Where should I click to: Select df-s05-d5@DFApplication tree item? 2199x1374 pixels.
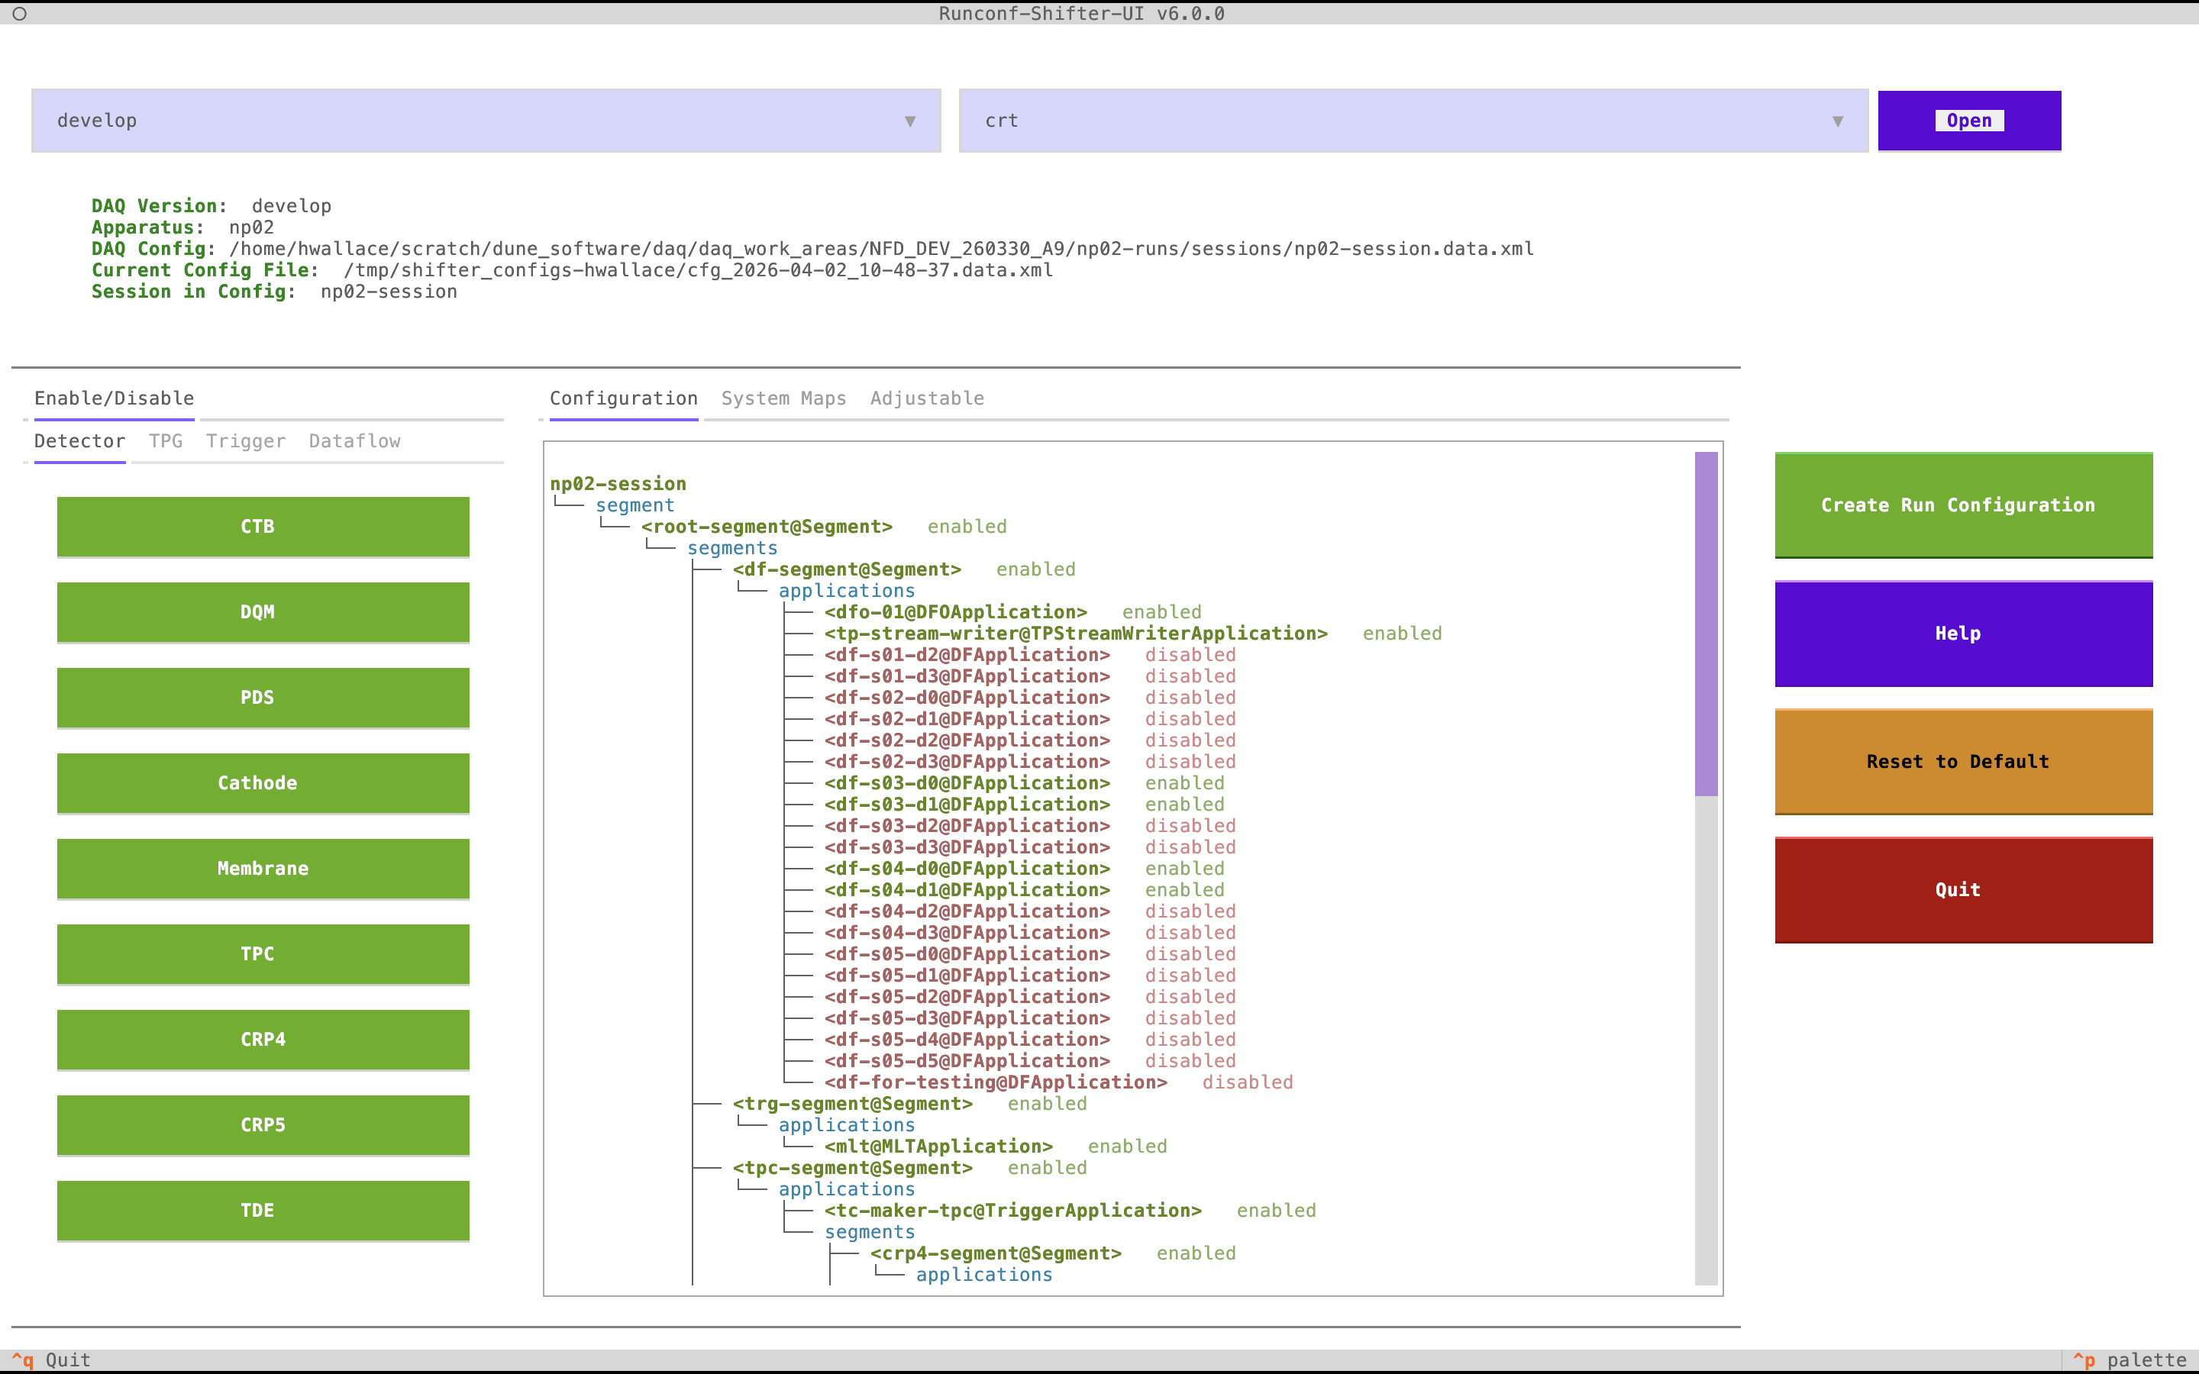(967, 1060)
